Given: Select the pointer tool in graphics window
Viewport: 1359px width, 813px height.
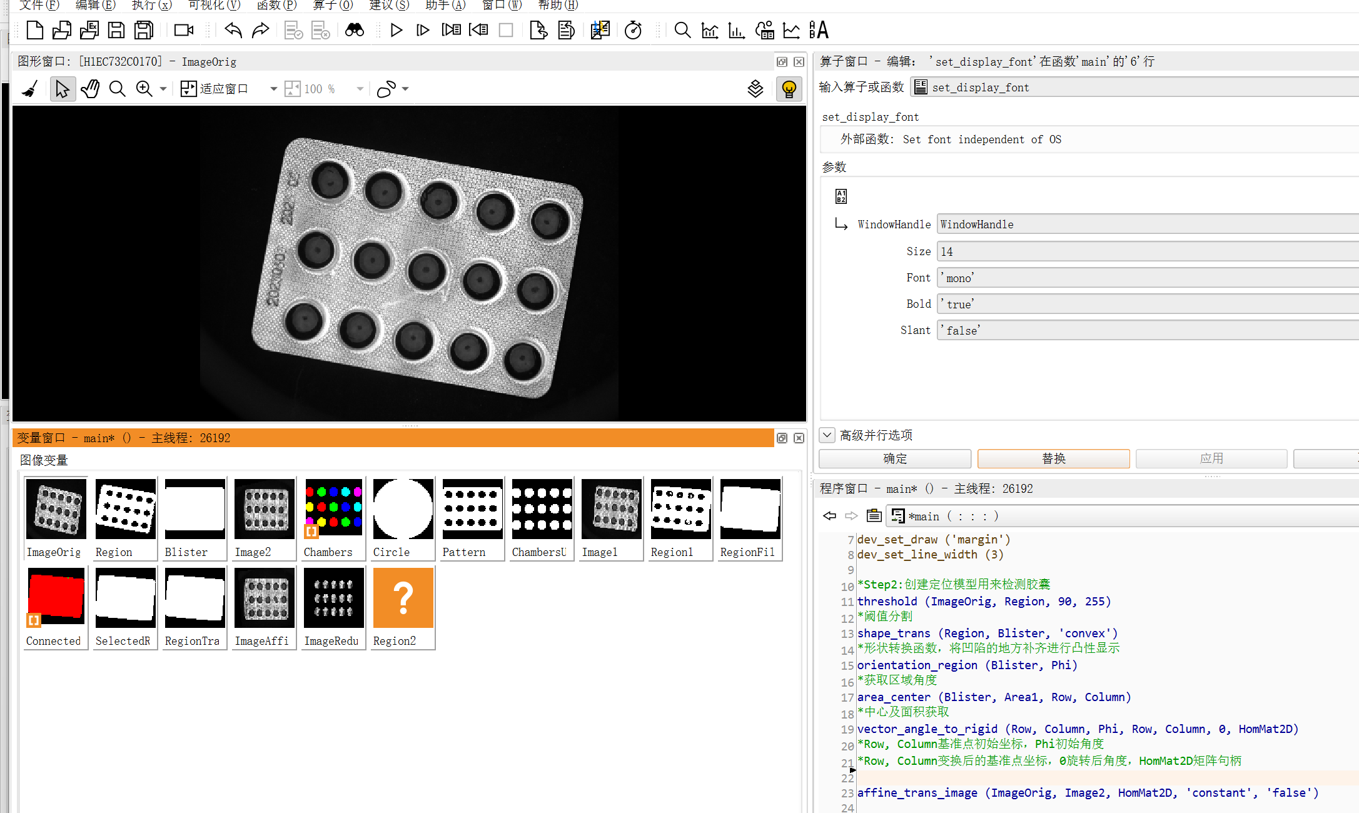Looking at the screenshot, I should [62, 89].
